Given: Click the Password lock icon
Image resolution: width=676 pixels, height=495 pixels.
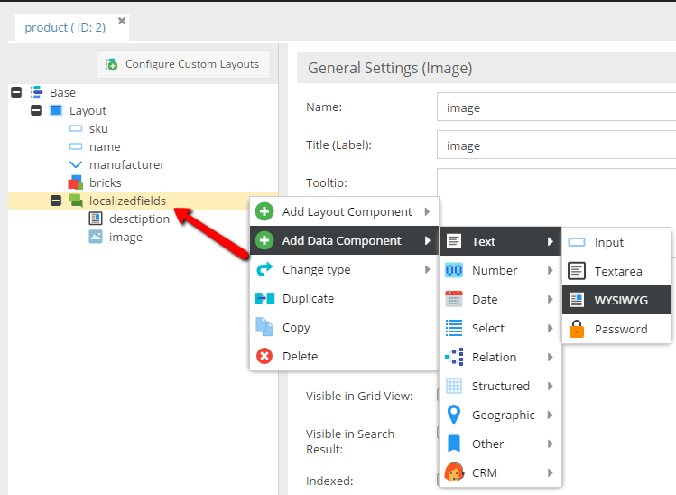Looking at the screenshot, I should pos(577,330).
